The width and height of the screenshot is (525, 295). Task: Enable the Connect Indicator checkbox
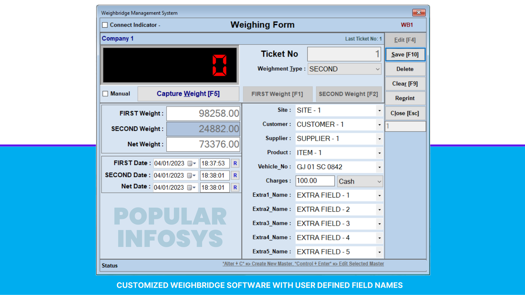pos(105,25)
